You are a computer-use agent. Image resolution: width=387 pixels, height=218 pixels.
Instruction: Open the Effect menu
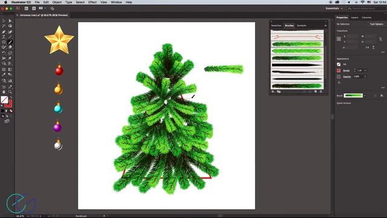pos(93,2)
